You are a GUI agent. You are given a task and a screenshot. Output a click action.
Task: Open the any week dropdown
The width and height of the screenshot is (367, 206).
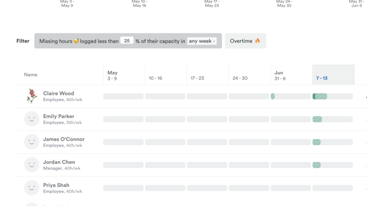[x=202, y=41]
